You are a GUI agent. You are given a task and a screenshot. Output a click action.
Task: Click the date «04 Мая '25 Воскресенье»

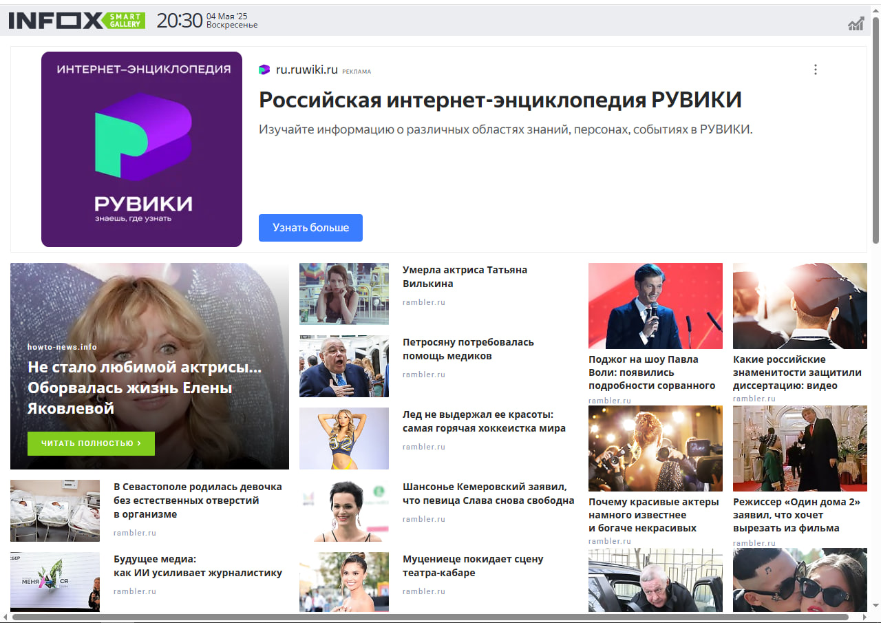tap(232, 21)
